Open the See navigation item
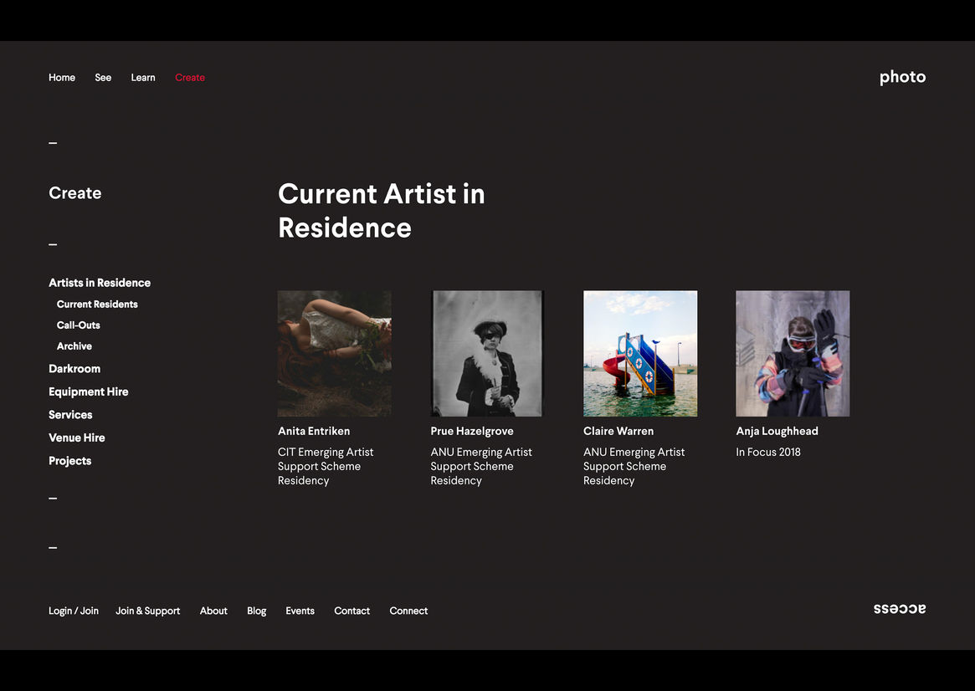This screenshot has width=975, height=691. pyautogui.click(x=103, y=78)
